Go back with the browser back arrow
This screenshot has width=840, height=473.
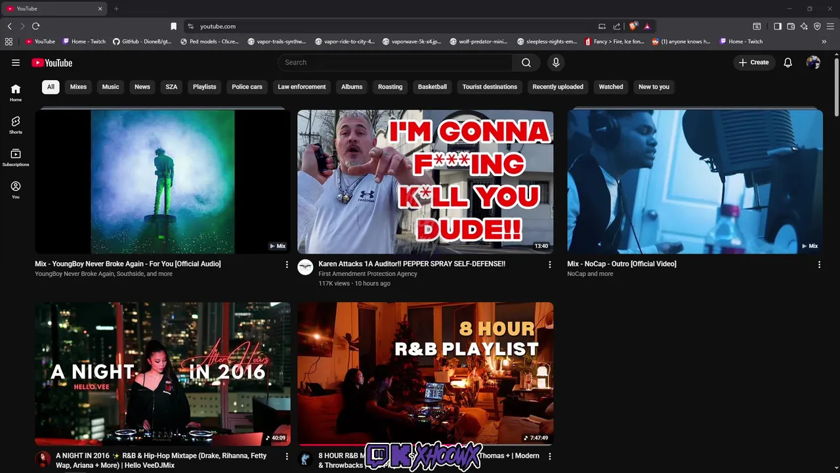10,26
